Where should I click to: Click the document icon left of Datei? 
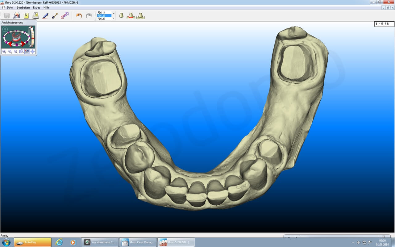pyautogui.click(x=3, y=7)
